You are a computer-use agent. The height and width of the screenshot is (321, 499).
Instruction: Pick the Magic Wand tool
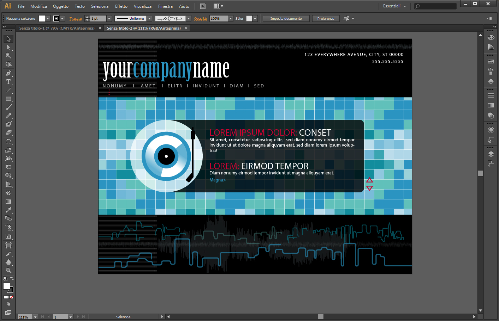pyautogui.click(x=8, y=56)
